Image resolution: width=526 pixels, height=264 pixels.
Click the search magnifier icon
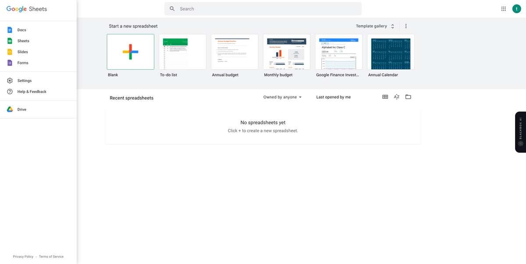tap(172, 9)
